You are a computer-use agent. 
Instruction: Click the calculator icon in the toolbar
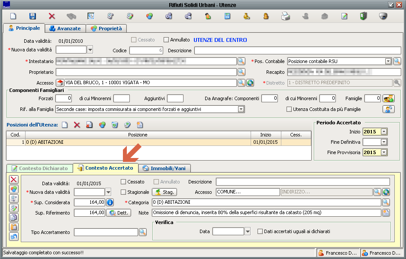click(x=227, y=16)
